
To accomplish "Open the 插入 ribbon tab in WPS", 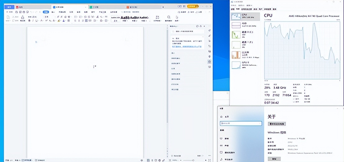I will point(53,12).
